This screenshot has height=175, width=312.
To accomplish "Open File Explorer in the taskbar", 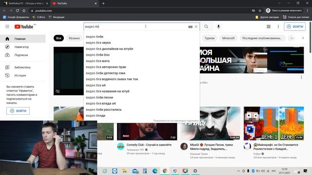I will (x=125, y=171).
